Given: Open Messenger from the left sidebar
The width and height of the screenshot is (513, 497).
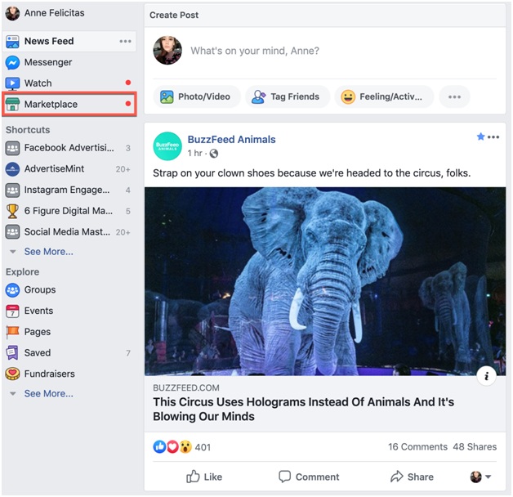Looking at the screenshot, I should click(47, 62).
